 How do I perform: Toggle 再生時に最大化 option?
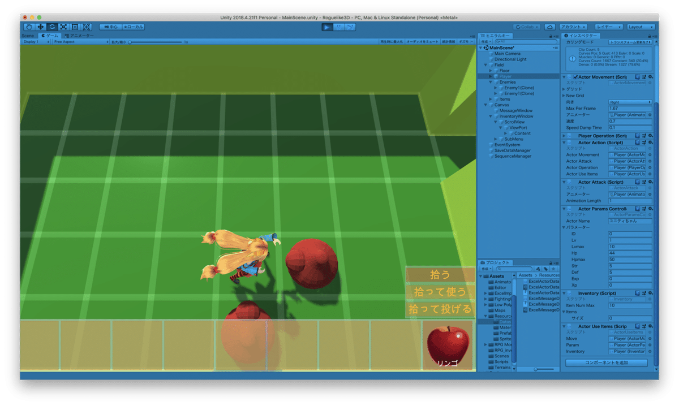click(x=391, y=42)
